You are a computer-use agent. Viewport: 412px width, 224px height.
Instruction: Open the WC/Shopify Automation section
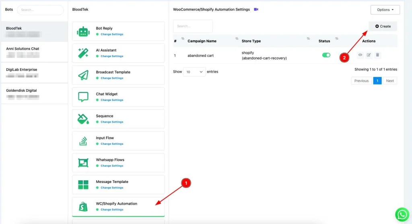[118, 207]
